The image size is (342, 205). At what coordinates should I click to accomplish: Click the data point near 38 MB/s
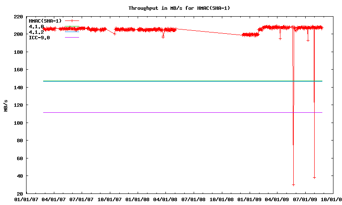(x=314, y=177)
